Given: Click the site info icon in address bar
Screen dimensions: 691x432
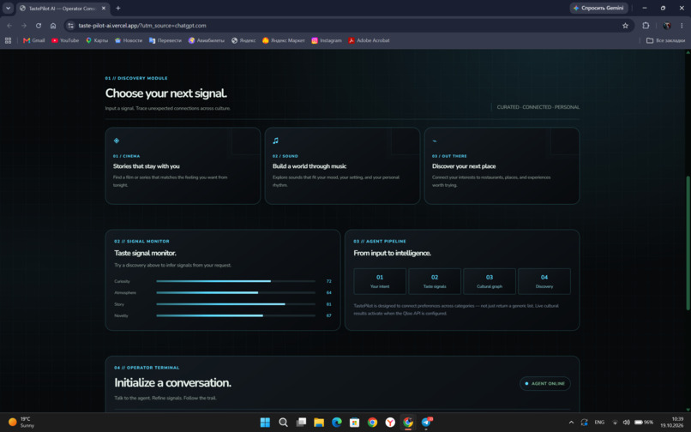Looking at the screenshot, I should point(70,26).
